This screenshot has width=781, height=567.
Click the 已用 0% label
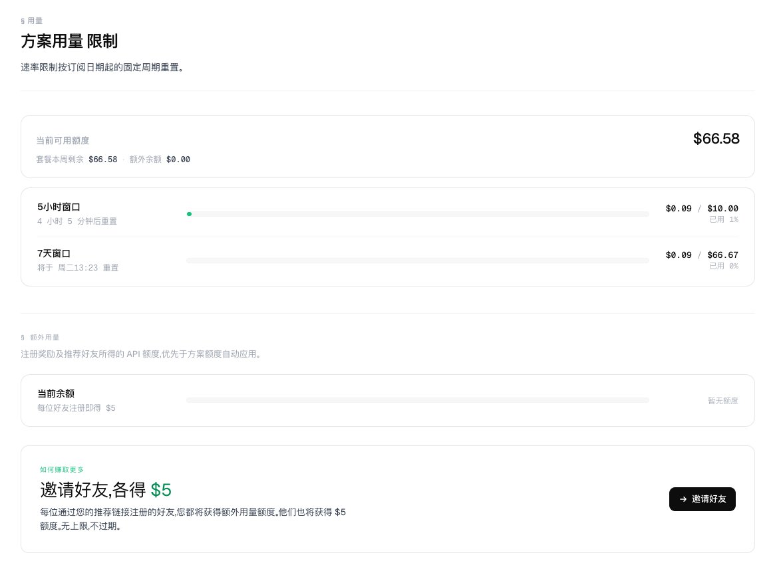click(724, 267)
